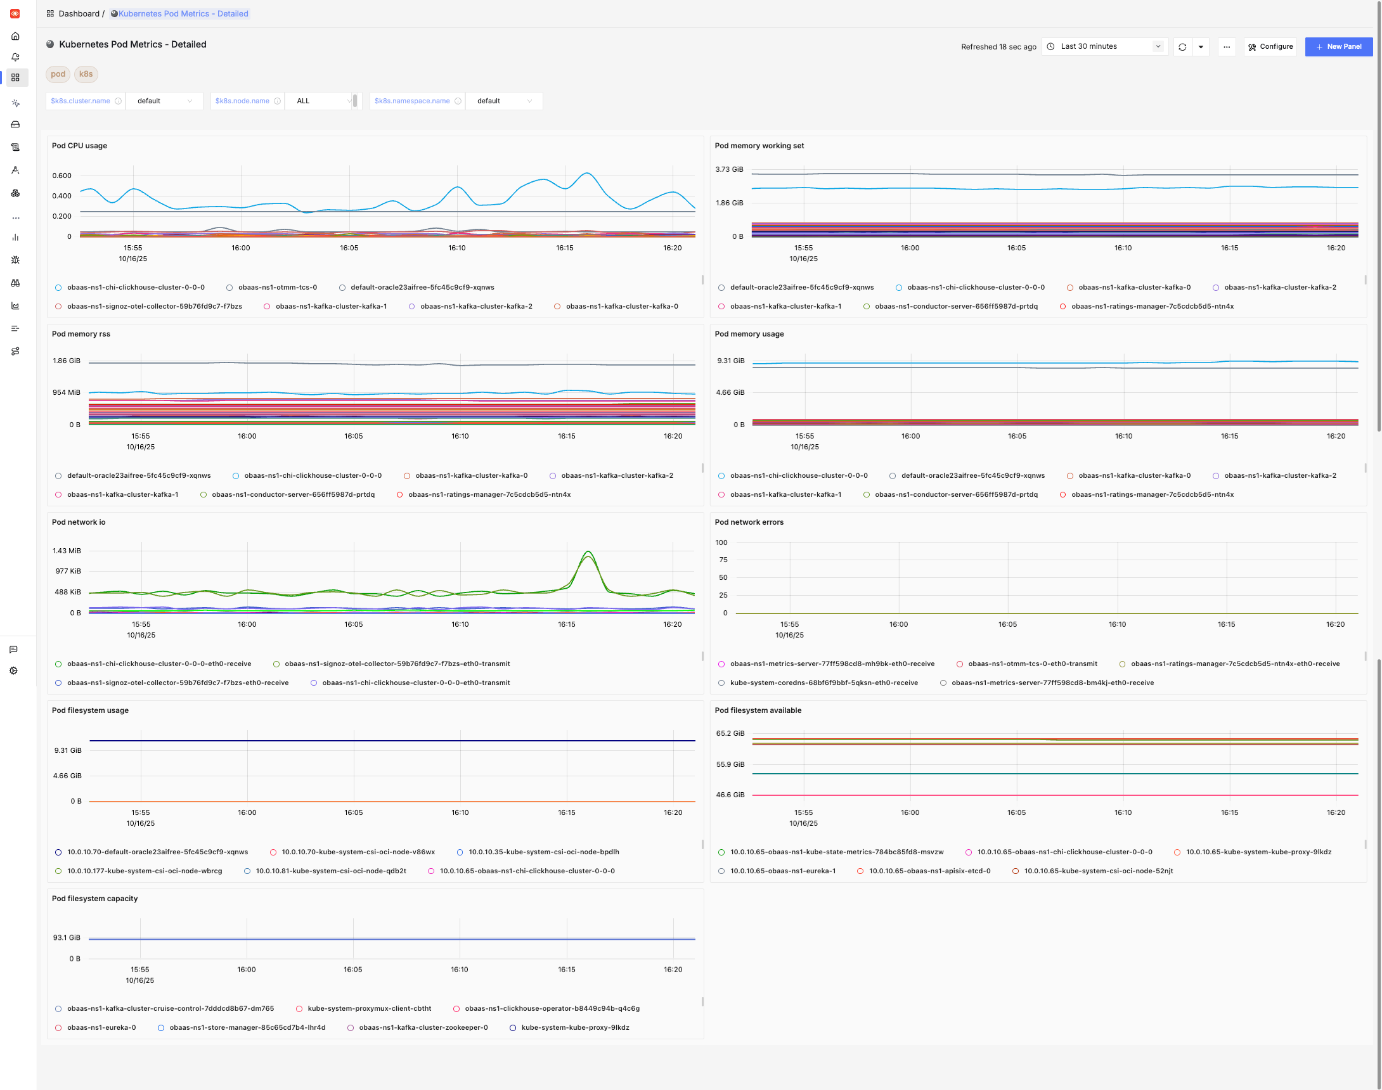
Task: Click the namespace variable dropdown showing default
Action: tap(503, 101)
